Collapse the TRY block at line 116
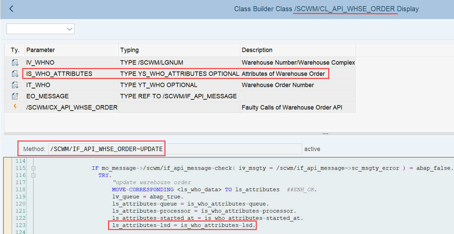 [33, 175]
